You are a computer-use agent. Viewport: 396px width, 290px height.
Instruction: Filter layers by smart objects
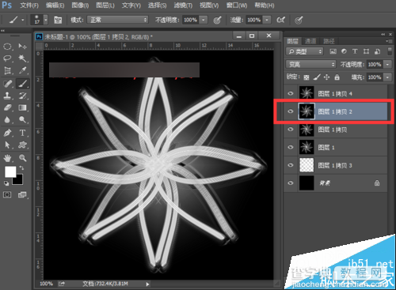click(x=378, y=51)
